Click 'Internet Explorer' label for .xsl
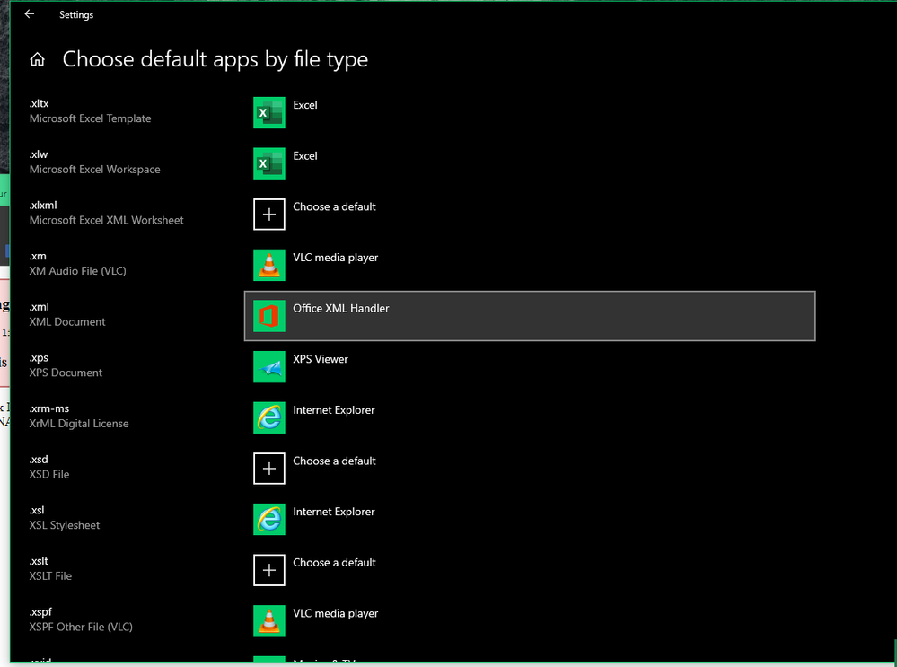This screenshot has height=667, width=897. [333, 512]
